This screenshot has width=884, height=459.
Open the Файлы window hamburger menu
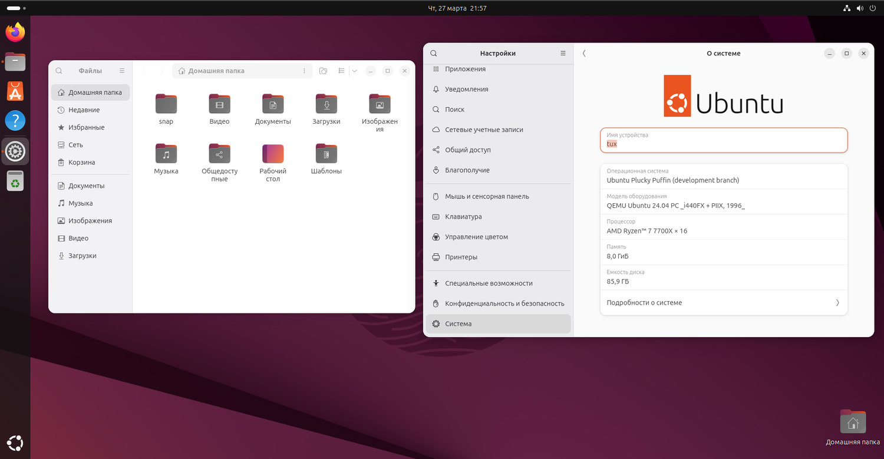122,71
